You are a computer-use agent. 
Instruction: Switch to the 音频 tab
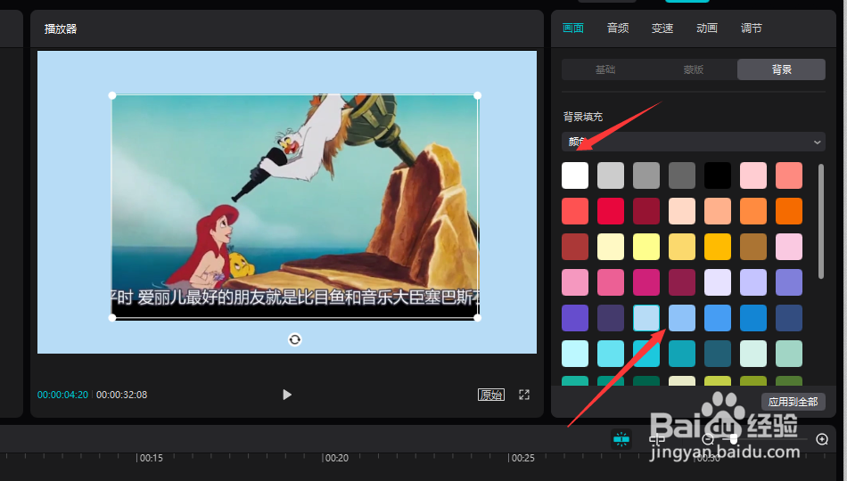(618, 29)
